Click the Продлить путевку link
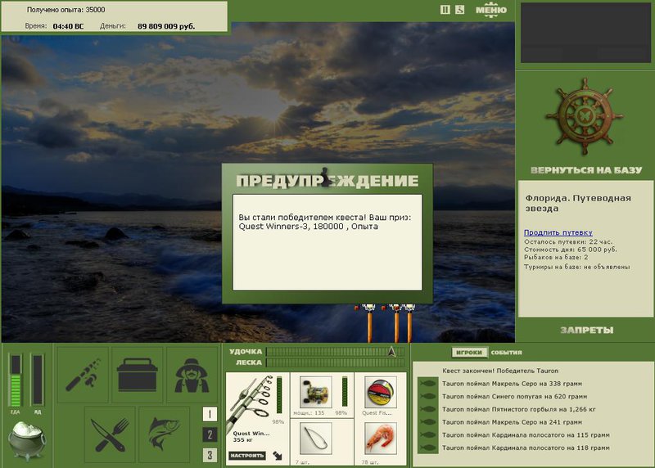 click(558, 232)
